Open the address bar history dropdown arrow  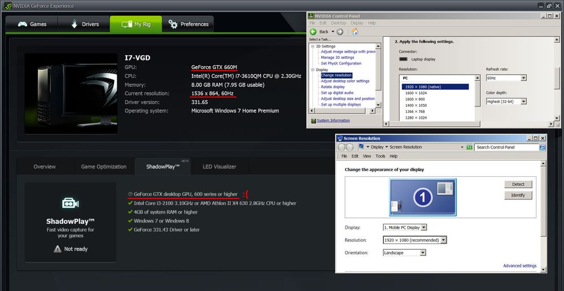[x=462, y=147]
